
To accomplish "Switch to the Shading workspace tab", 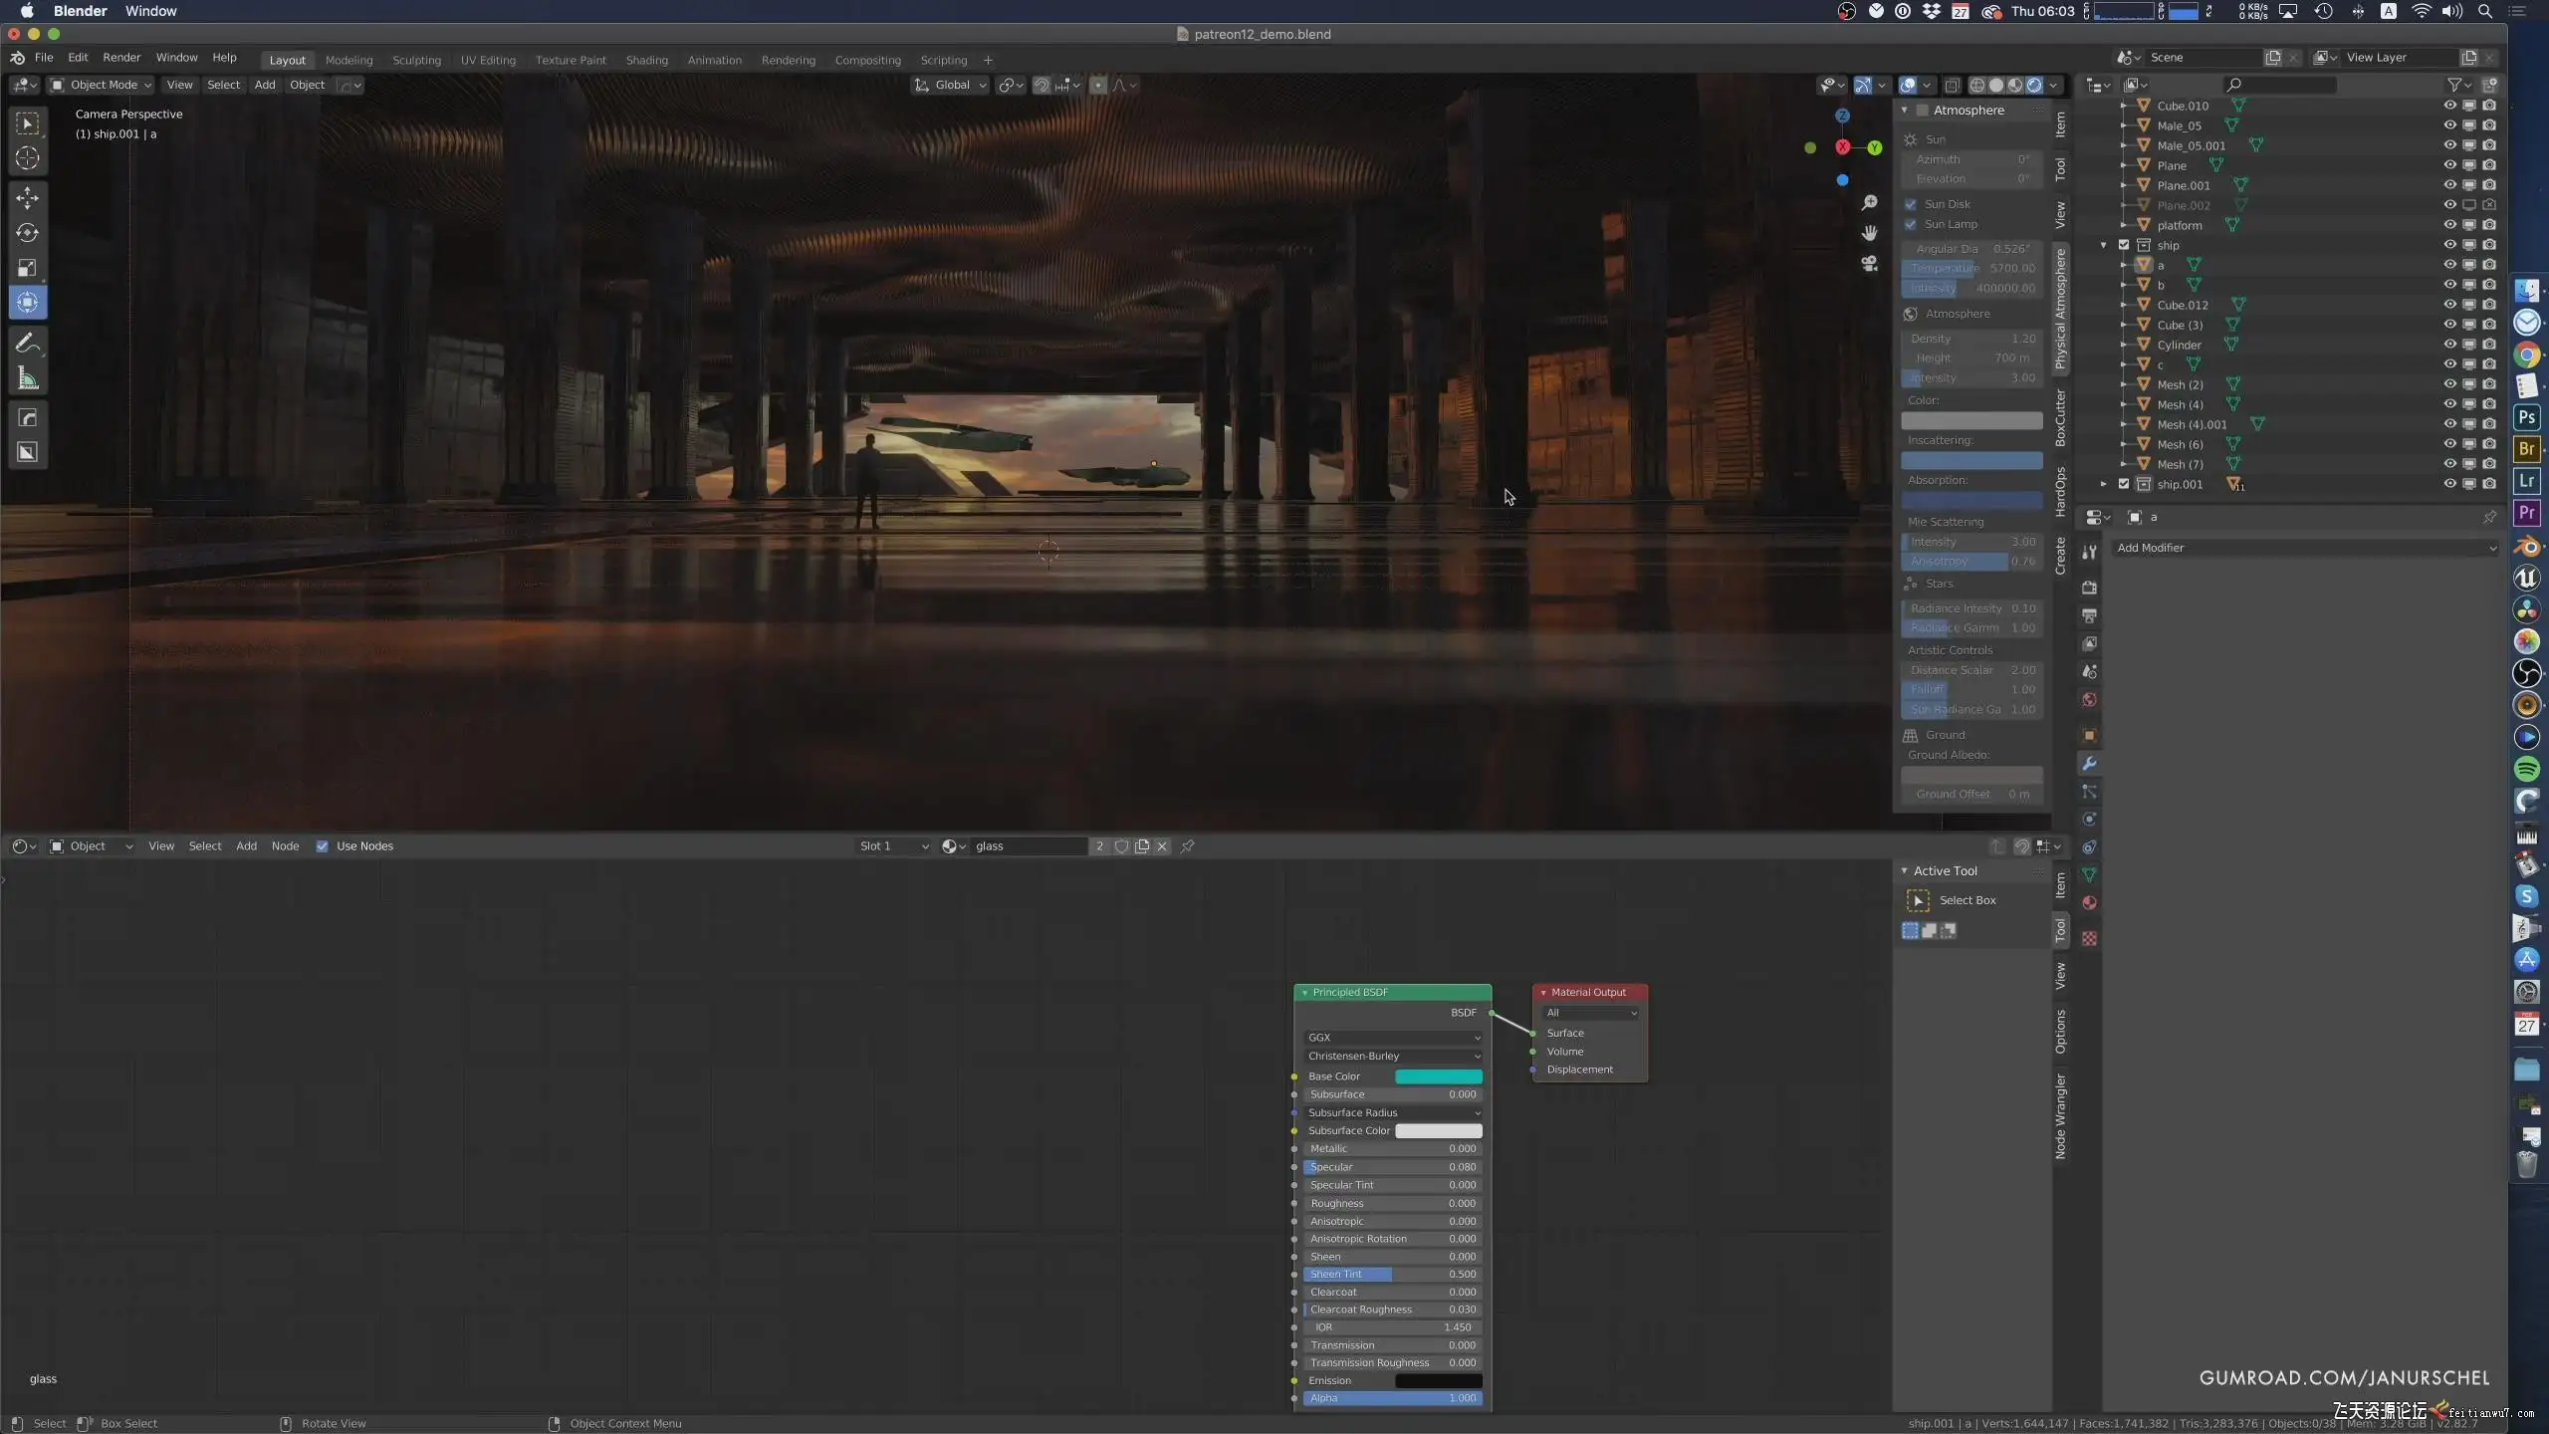I will coord(646,60).
